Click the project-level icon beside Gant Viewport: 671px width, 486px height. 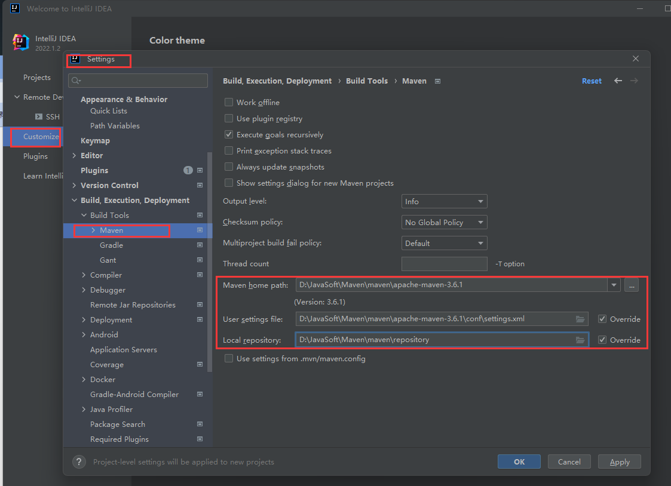[200, 260]
